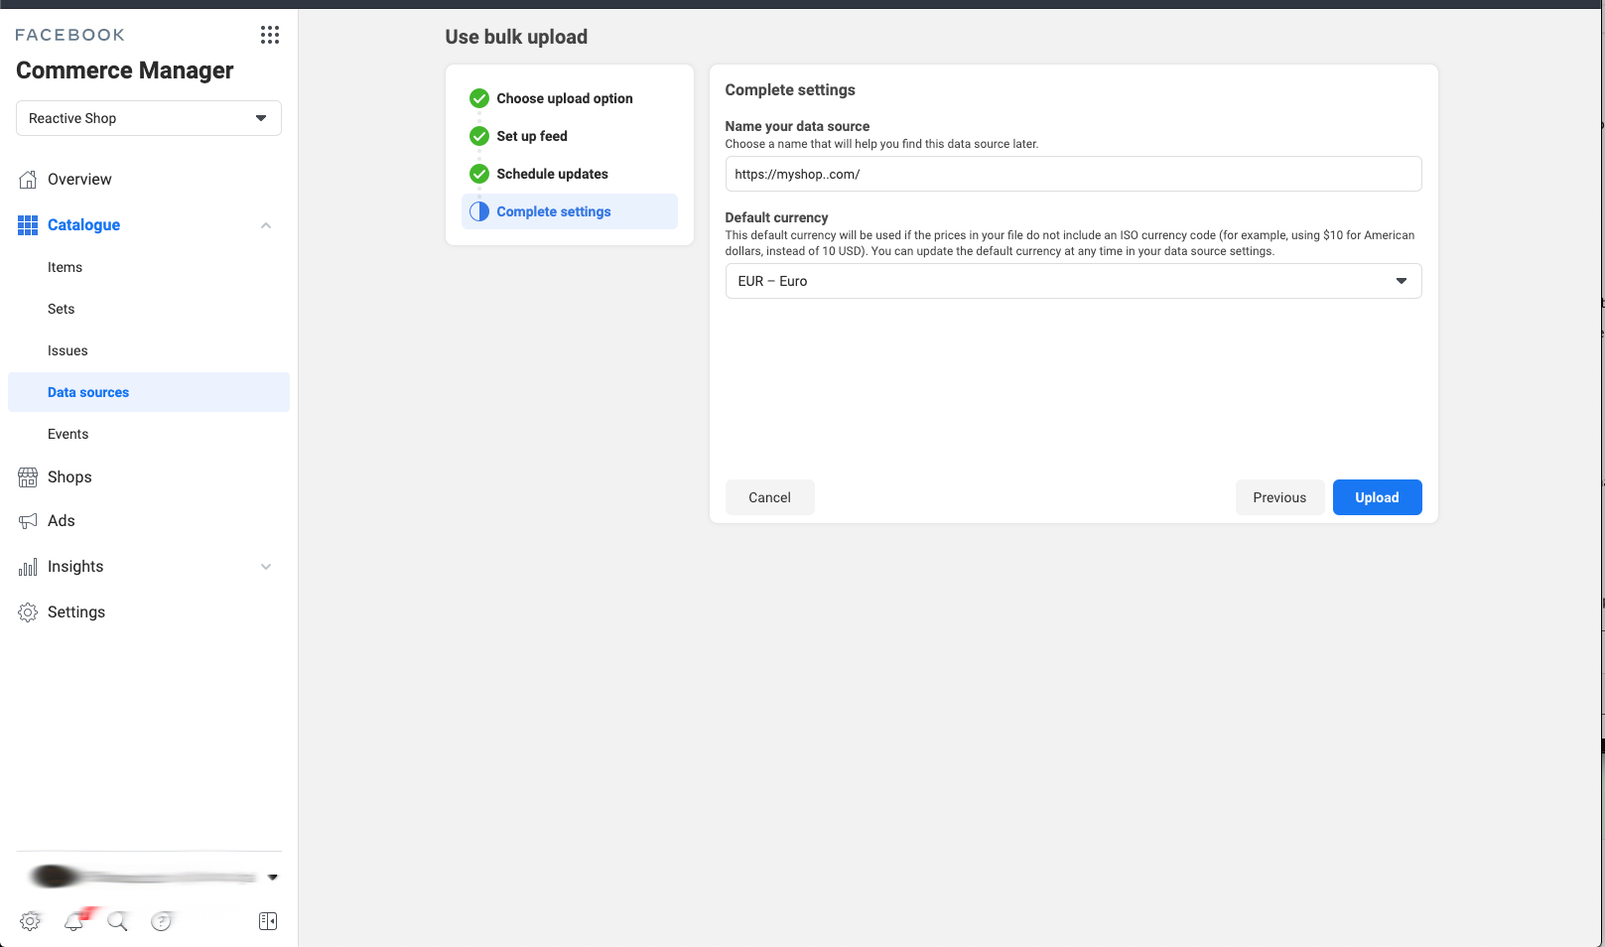Select the Complete settings step
Image resolution: width=1605 pixels, height=947 pixels.
570,211
